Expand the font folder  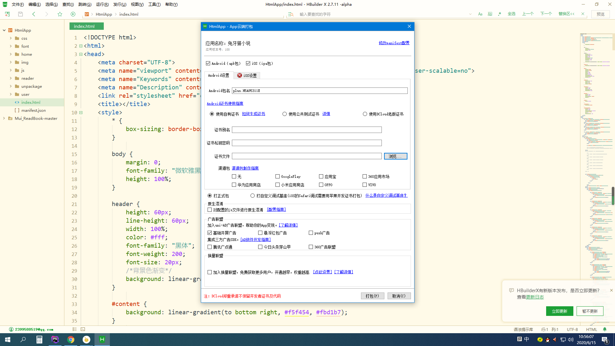(x=11, y=46)
